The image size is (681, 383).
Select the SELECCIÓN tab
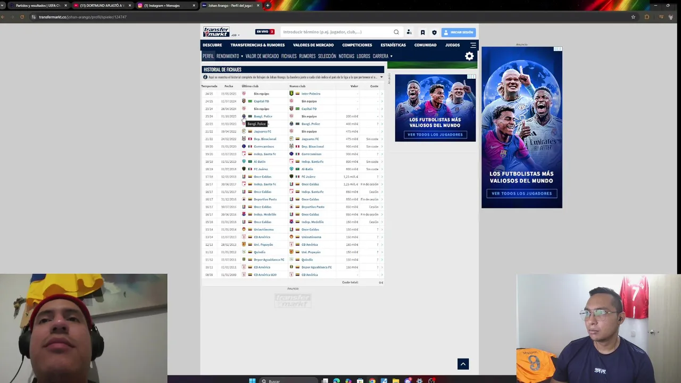[x=327, y=56]
